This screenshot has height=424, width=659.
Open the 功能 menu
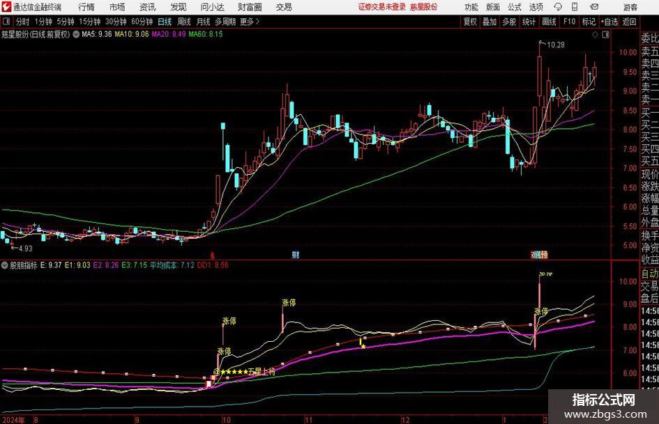471,7
